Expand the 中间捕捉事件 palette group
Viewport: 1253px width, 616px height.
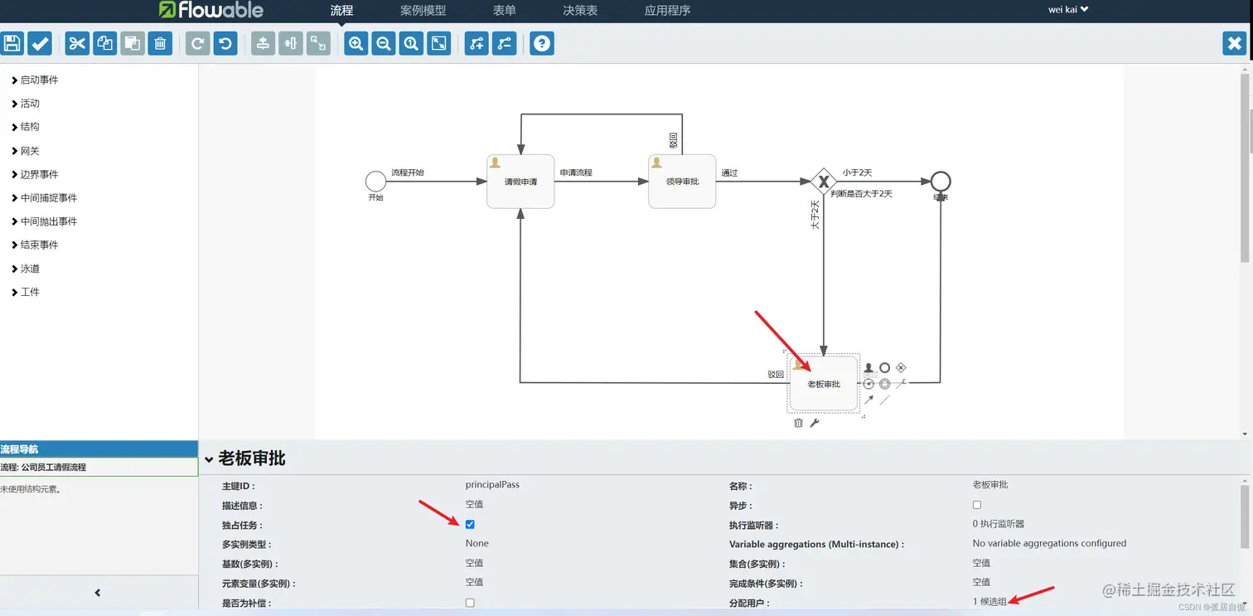(x=44, y=198)
